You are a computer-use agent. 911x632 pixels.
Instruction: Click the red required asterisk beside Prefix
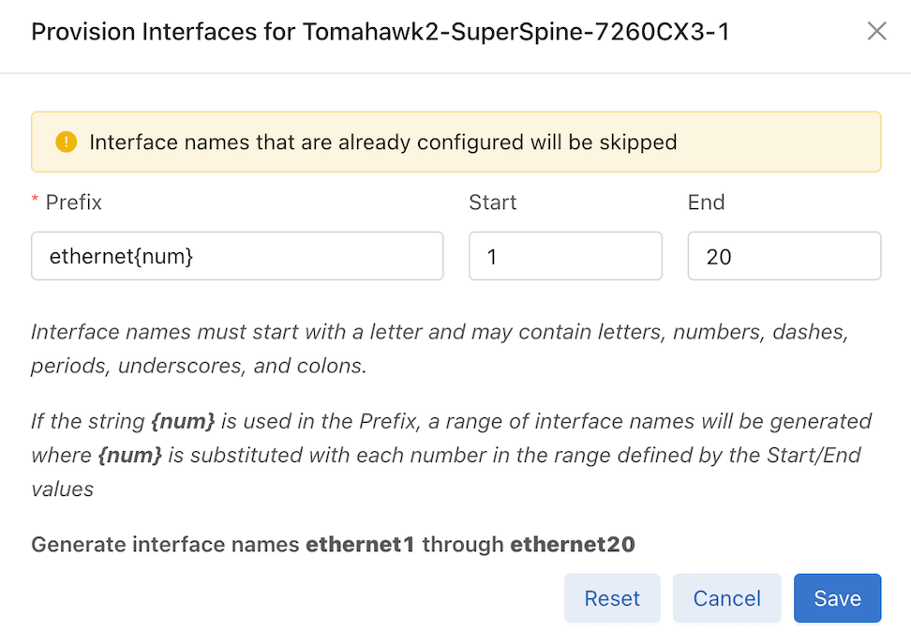pos(36,203)
